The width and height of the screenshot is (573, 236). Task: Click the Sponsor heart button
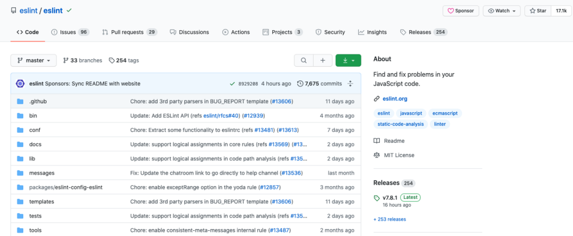461,11
